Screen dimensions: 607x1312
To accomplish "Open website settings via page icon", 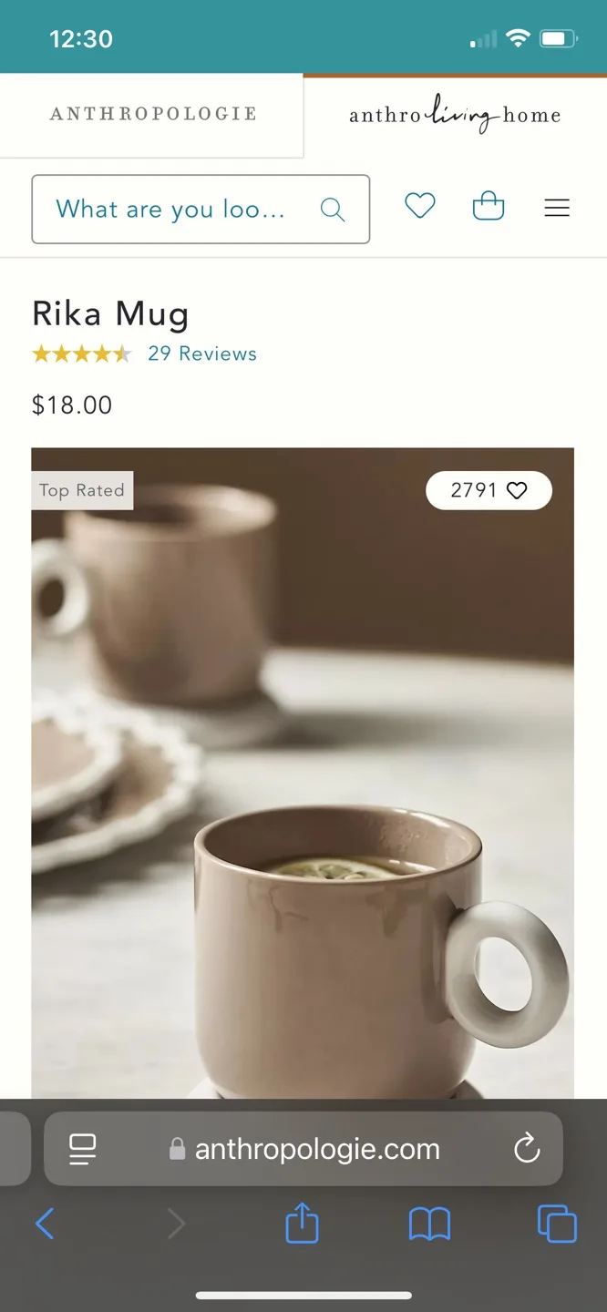I will tap(82, 1149).
